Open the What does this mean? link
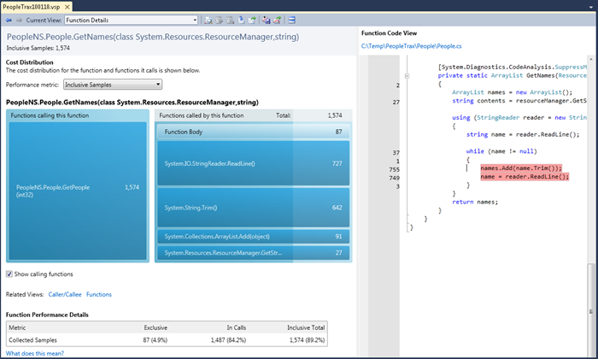Image resolution: width=598 pixels, height=359 pixels. click(x=35, y=353)
